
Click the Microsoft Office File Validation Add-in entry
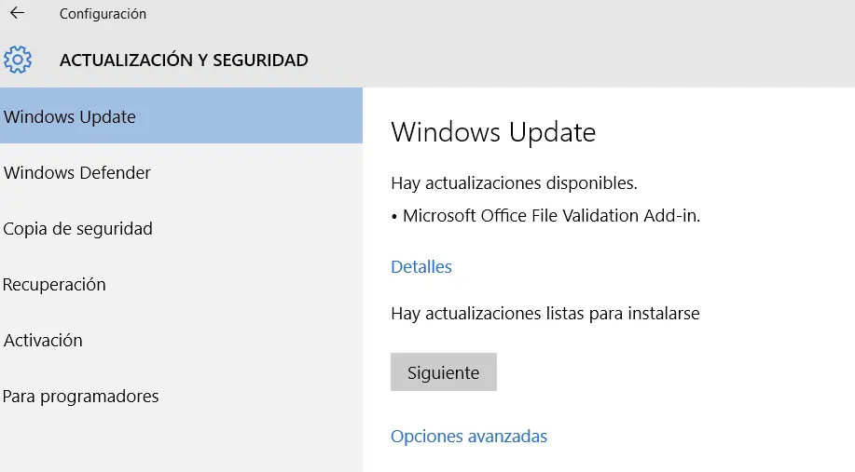pos(551,216)
